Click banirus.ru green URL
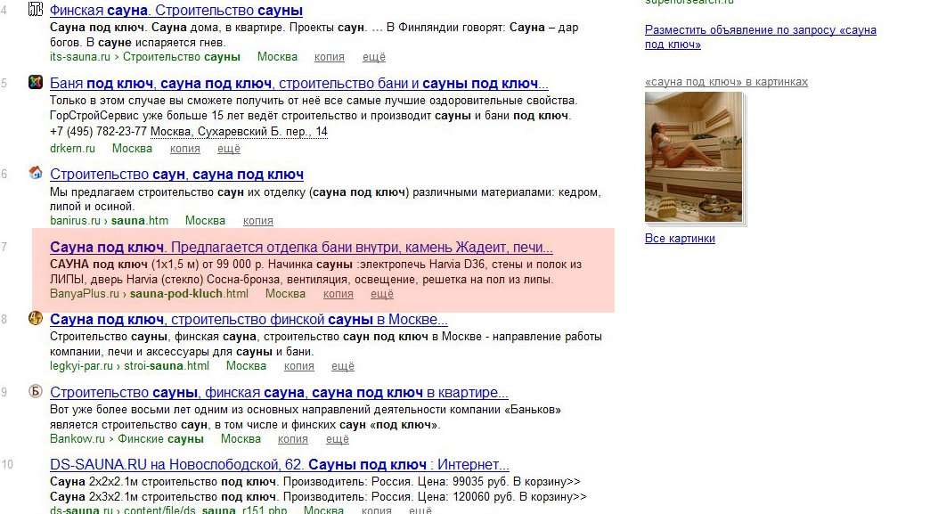930x514 pixels. click(76, 221)
